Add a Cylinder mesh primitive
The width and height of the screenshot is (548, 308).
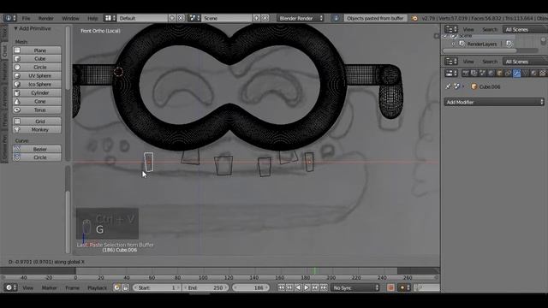37,93
